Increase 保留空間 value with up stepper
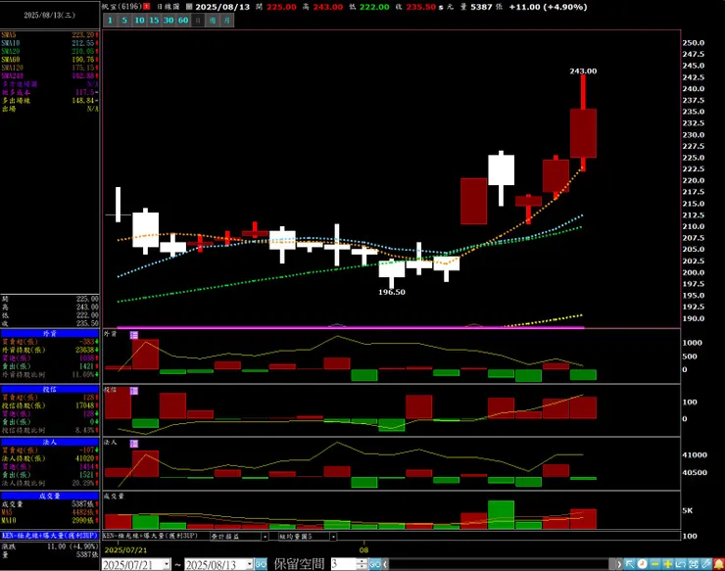This screenshot has width=725, height=571. (362, 561)
